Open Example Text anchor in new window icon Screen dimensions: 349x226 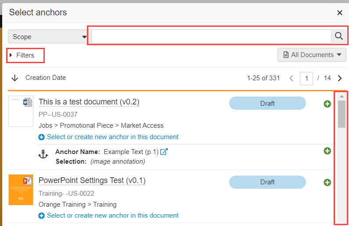(164, 152)
